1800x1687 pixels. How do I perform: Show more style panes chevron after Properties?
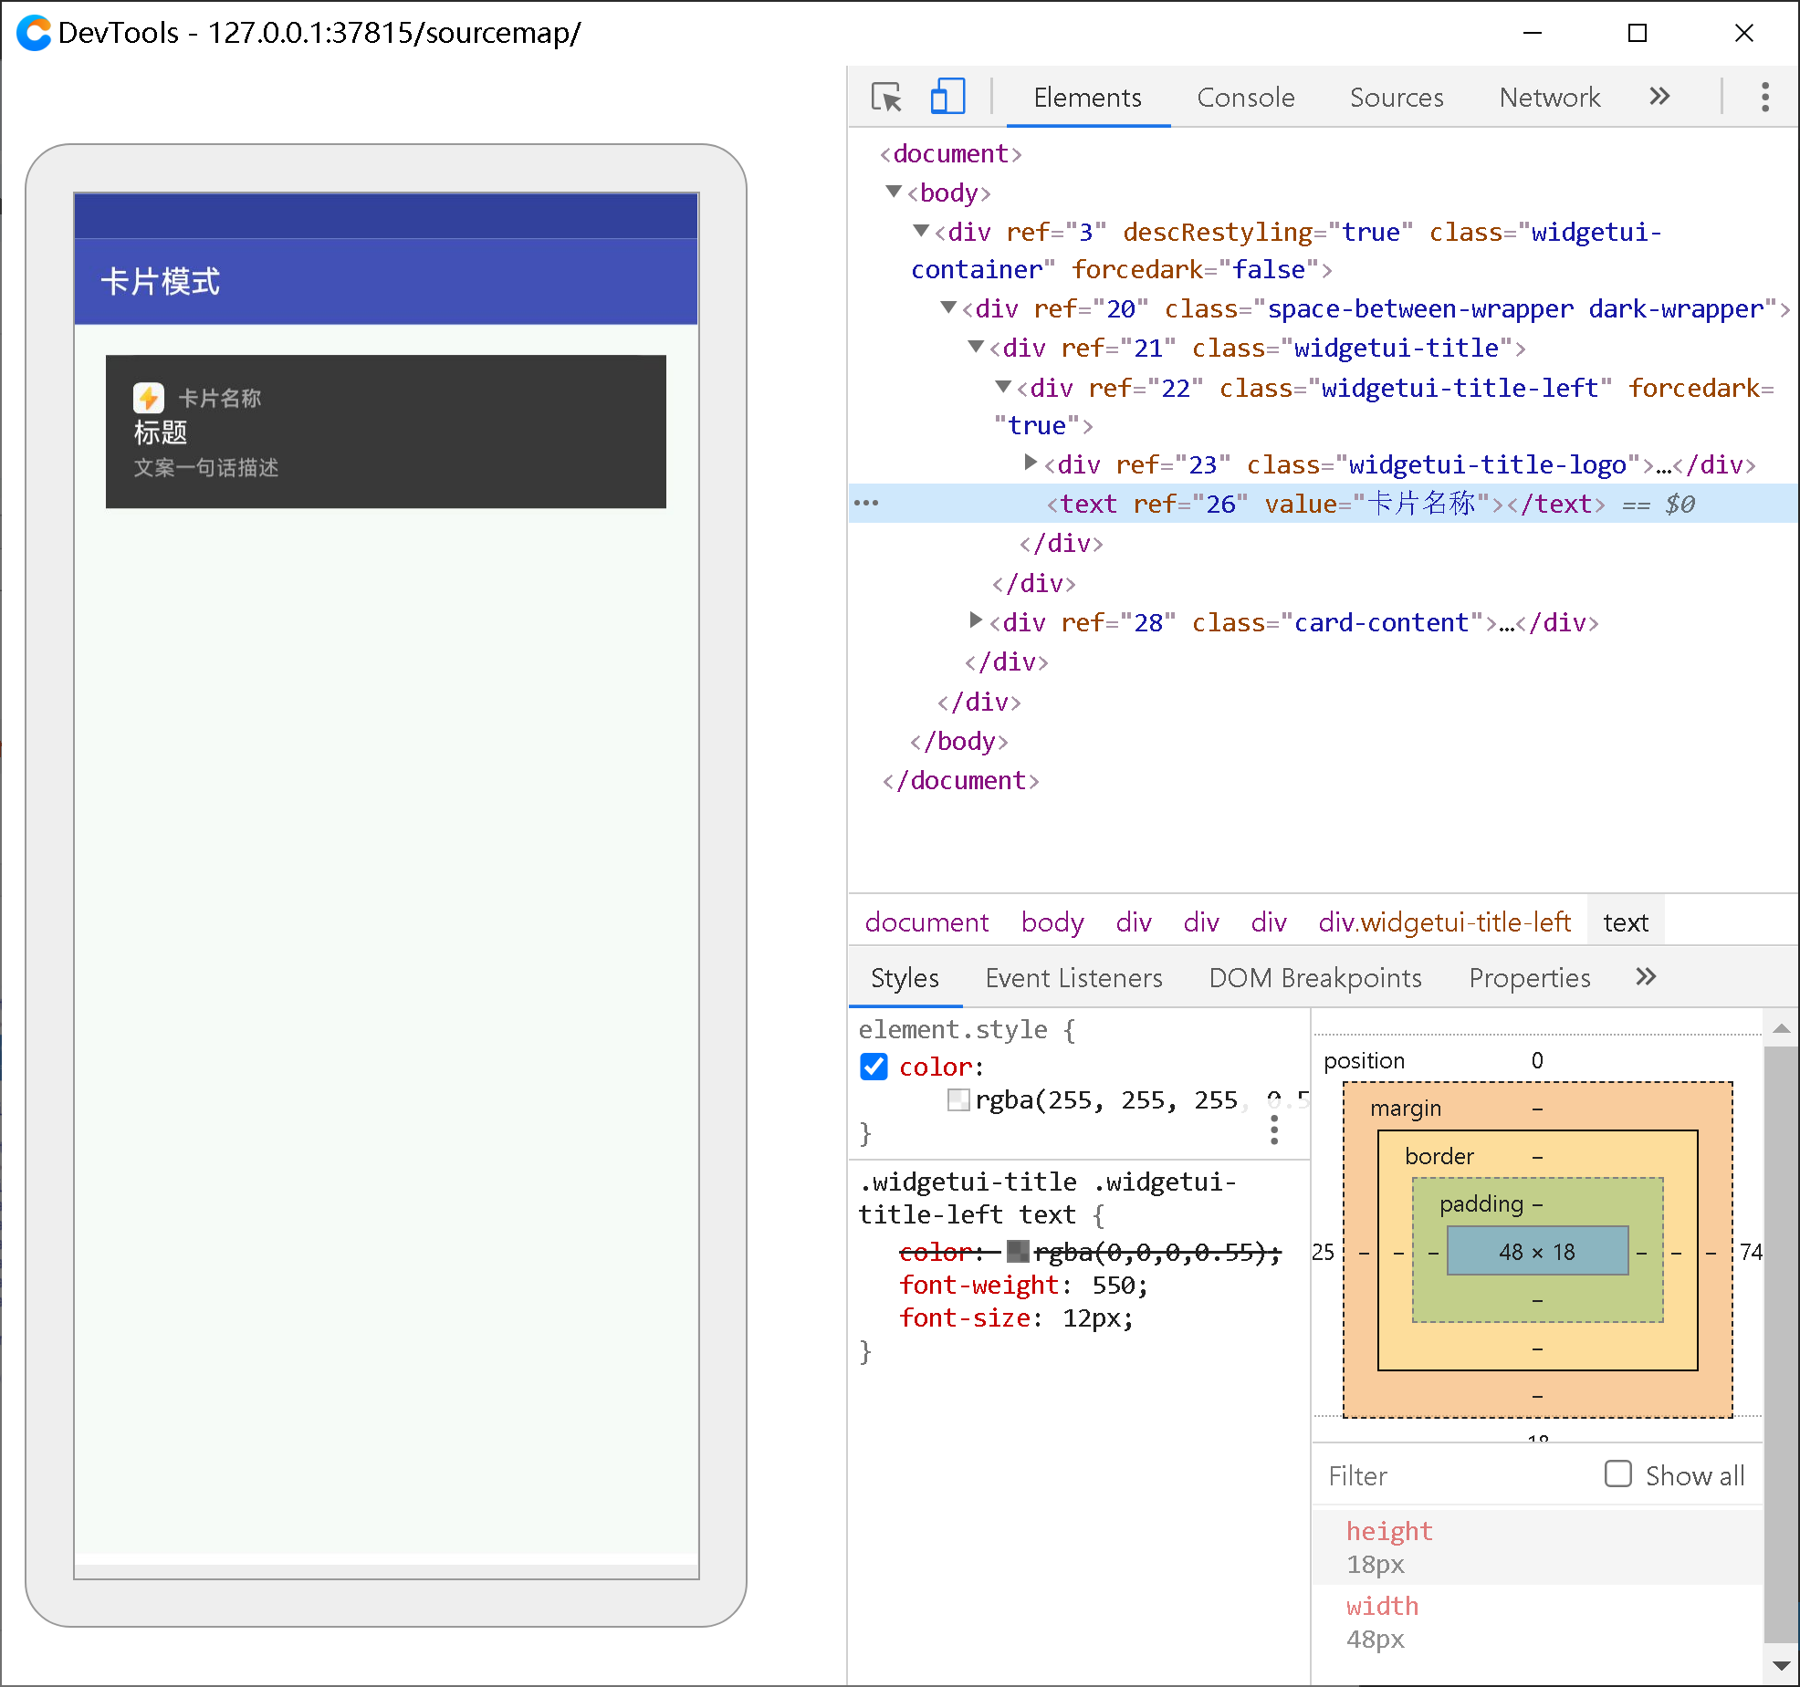point(1645,977)
